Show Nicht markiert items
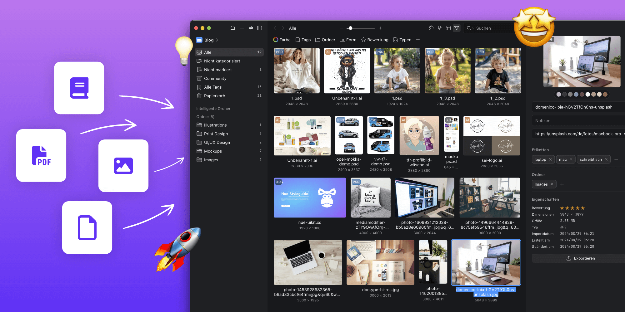Screen dimensions: 625x312 [229, 70]
